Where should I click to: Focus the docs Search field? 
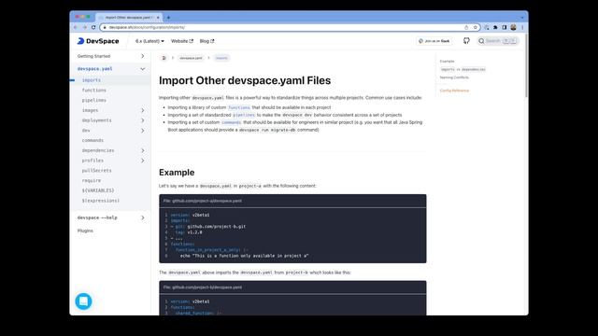coord(498,41)
